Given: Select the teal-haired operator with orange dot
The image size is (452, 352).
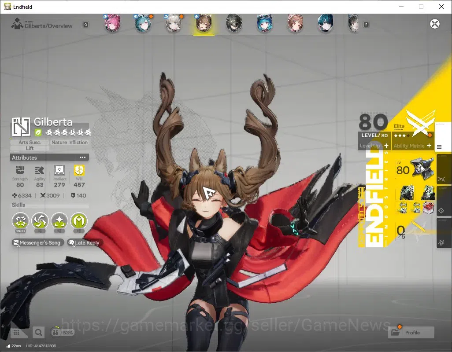Looking at the screenshot, I should [143, 23].
